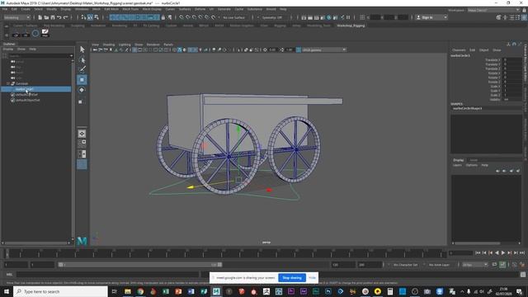Click the script editor shelf icon

45,33
